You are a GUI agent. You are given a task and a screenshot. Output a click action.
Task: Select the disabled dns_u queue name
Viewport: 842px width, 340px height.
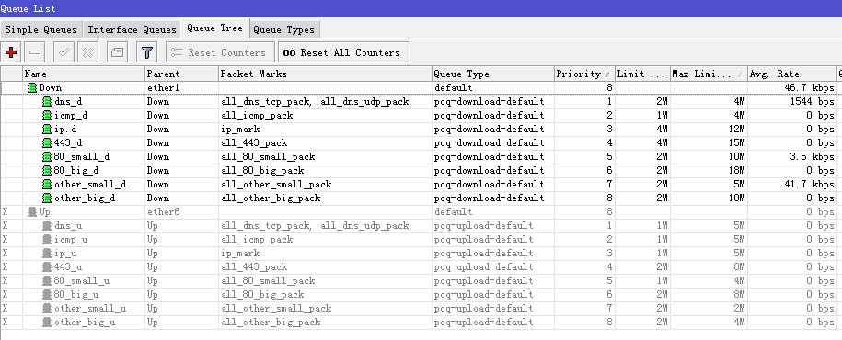click(x=68, y=226)
